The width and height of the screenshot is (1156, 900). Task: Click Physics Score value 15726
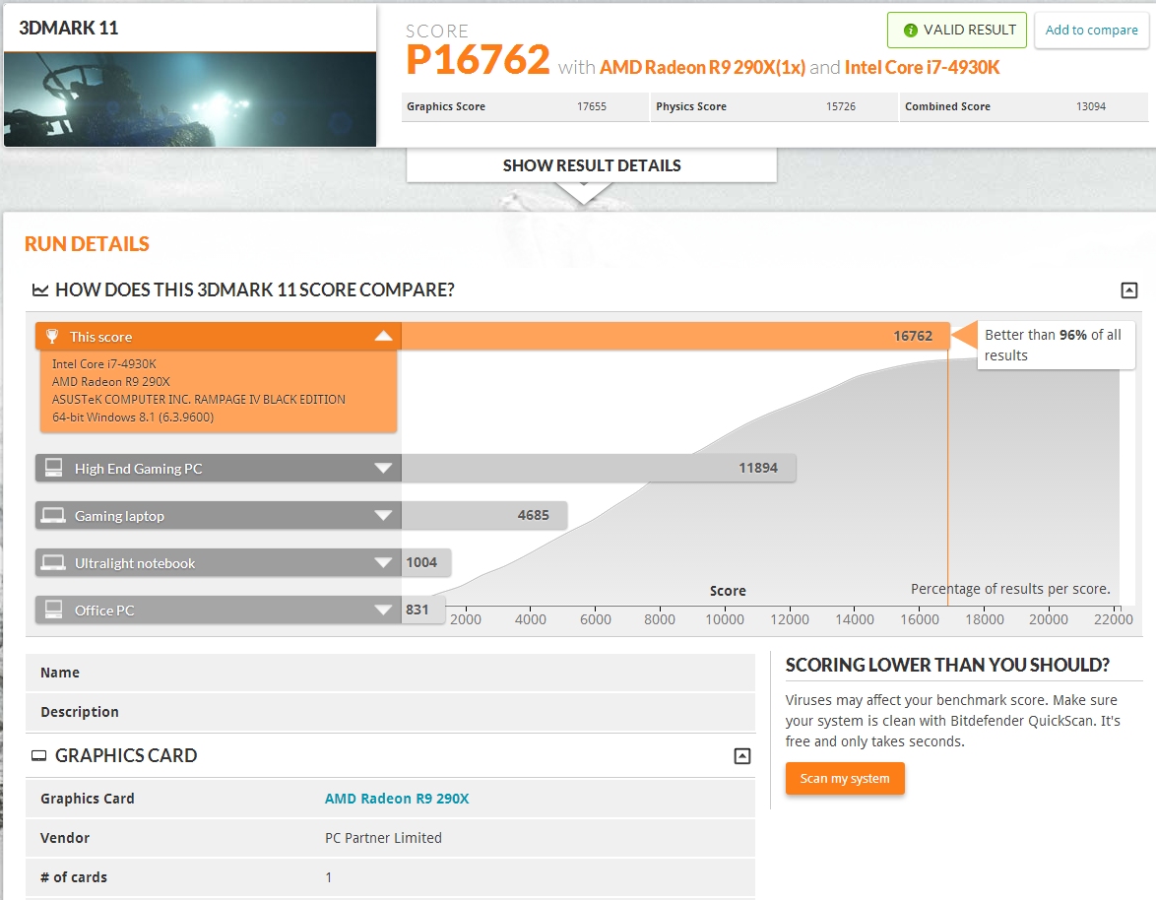click(841, 106)
